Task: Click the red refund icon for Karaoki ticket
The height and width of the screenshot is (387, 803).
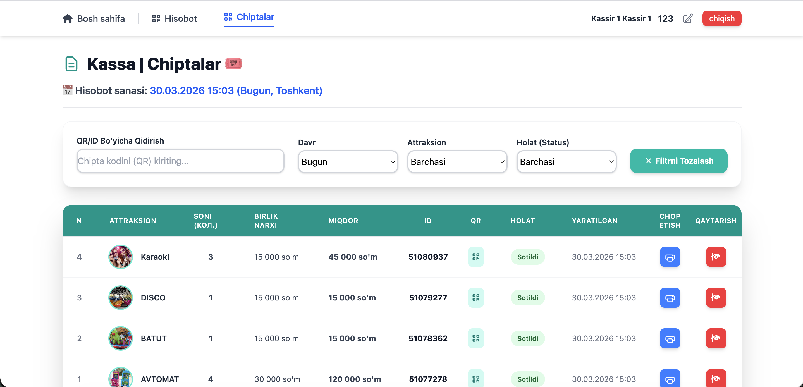Action: pos(716,257)
